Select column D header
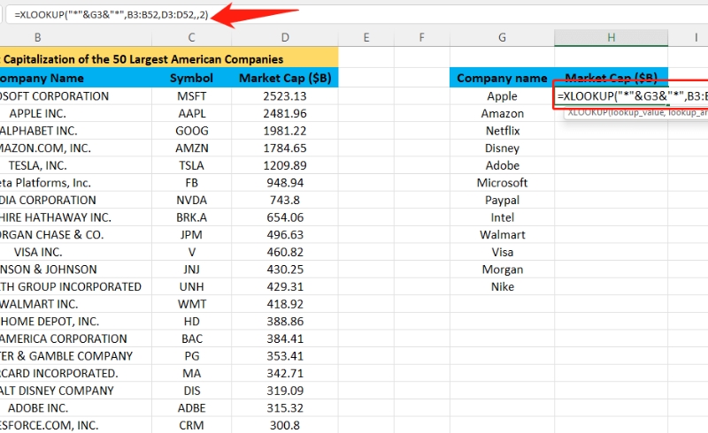This screenshot has width=708, height=433. (285, 37)
